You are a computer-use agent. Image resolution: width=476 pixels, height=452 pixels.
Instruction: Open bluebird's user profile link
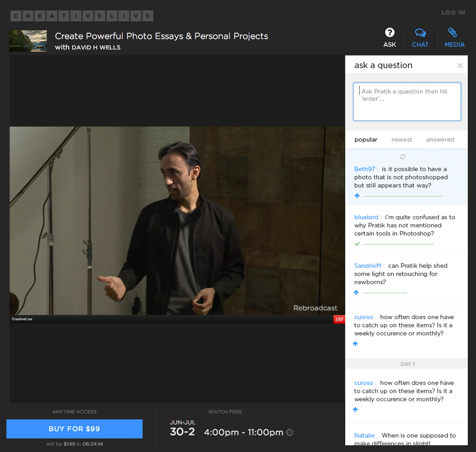click(x=366, y=217)
